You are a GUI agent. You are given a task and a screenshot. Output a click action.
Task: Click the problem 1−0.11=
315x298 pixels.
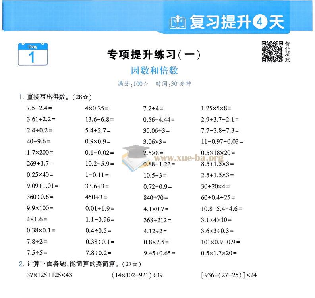click(x=97, y=175)
